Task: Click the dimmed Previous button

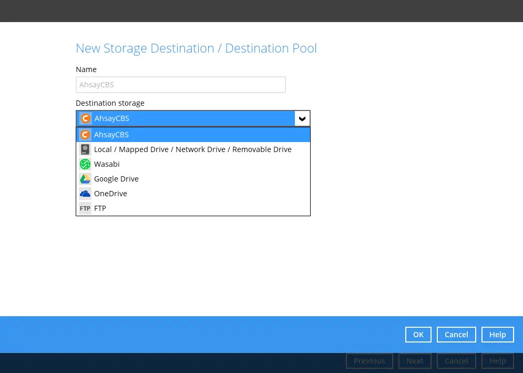Action: (x=369, y=361)
